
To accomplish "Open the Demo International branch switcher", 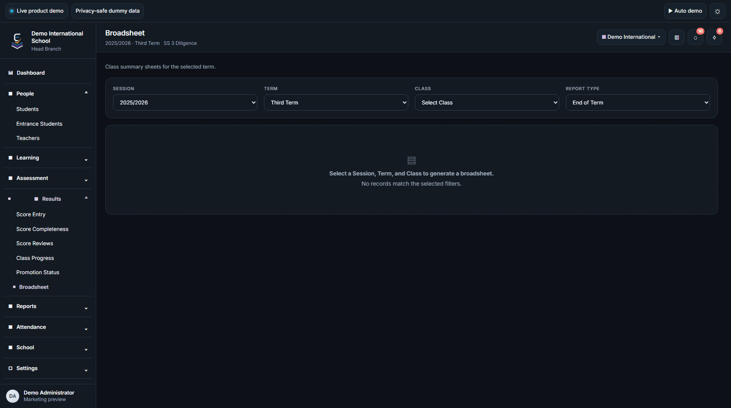I will coord(631,37).
